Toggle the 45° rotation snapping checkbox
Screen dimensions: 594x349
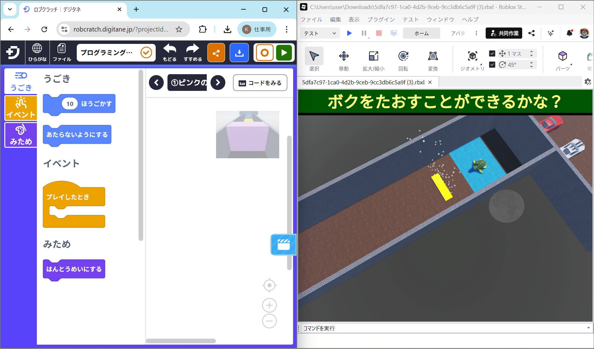(492, 65)
